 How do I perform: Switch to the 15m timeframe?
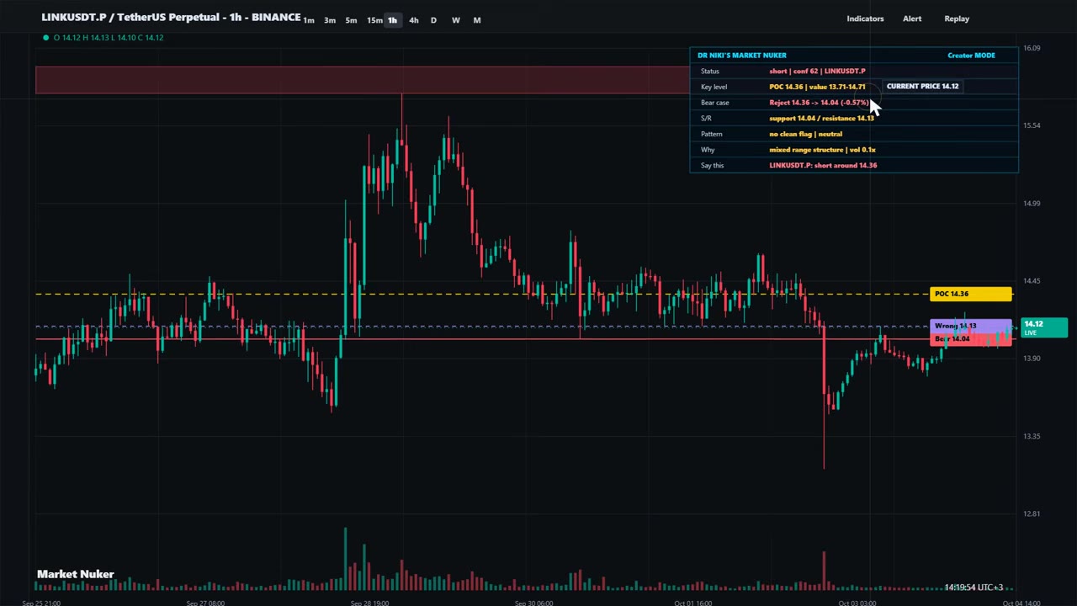(x=374, y=20)
